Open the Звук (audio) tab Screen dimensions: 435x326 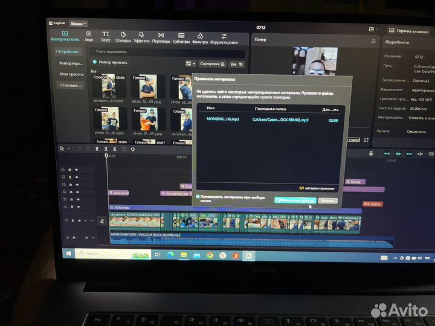coord(89,36)
